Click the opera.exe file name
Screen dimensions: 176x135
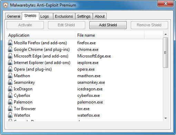click(x=86, y=69)
